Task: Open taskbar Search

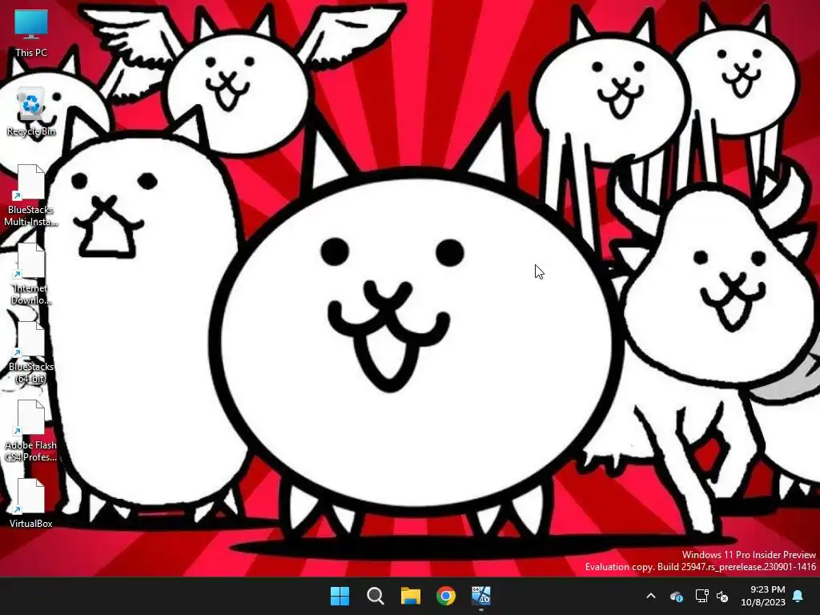Action: tap(376, 596)
